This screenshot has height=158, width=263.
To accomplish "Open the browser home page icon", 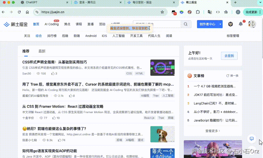I will (x=27, y=12).
